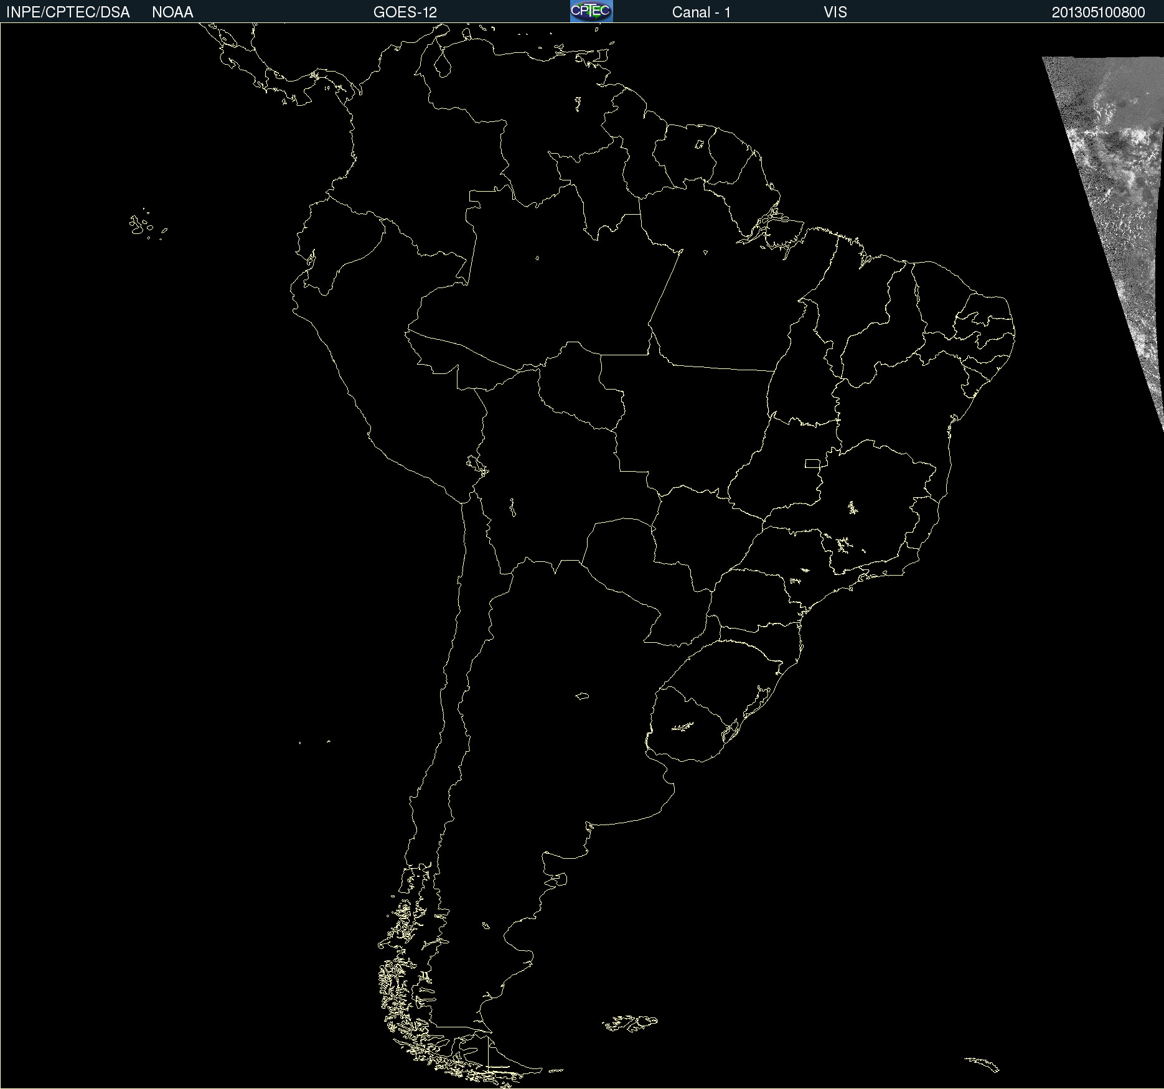Image resolution: width=1164 pixels, height=1089 pixels.
Task: Click the 'VIS' label in the header
Action: coord(835,12)
